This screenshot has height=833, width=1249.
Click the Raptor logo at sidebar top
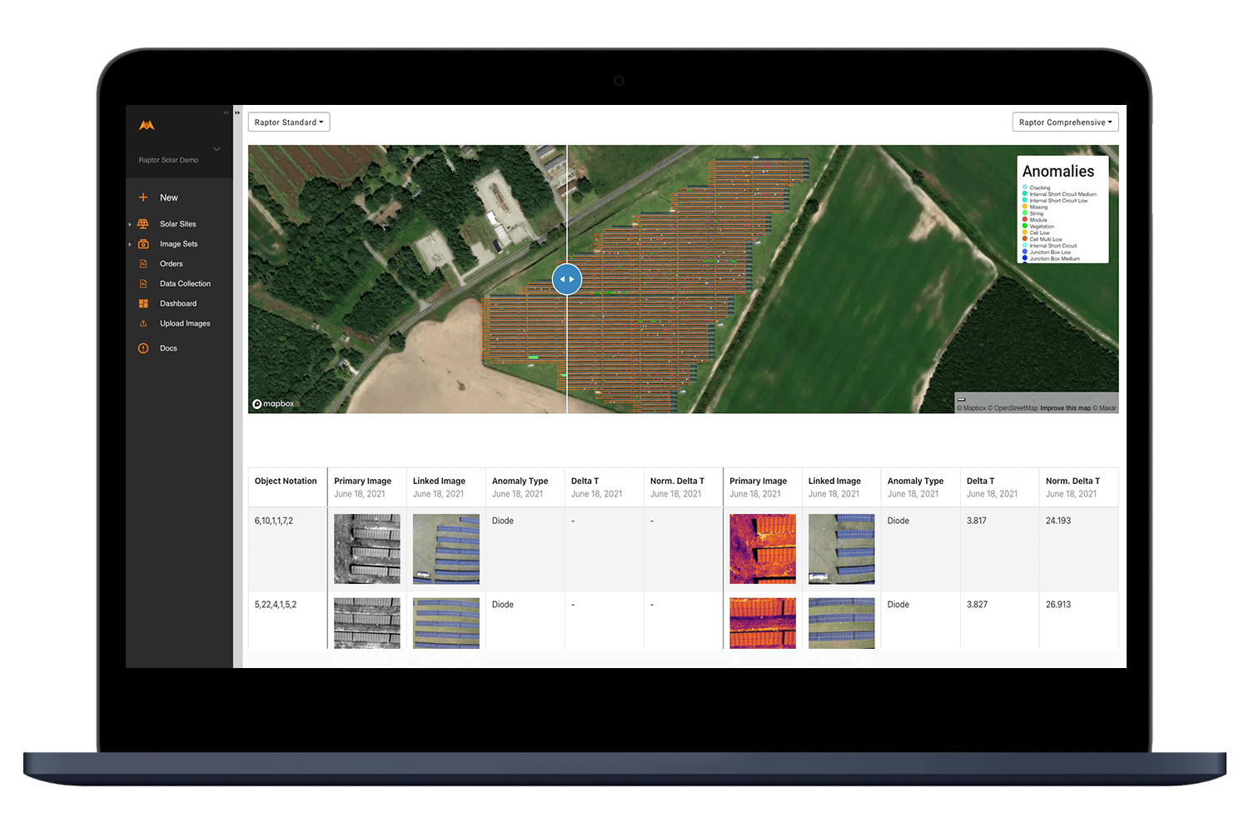pyautogui.click(x=146, y=125)
